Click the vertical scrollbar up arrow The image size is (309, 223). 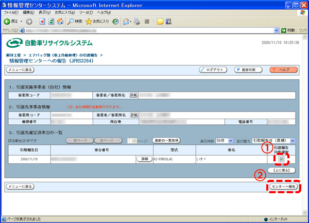click(305, 37)
